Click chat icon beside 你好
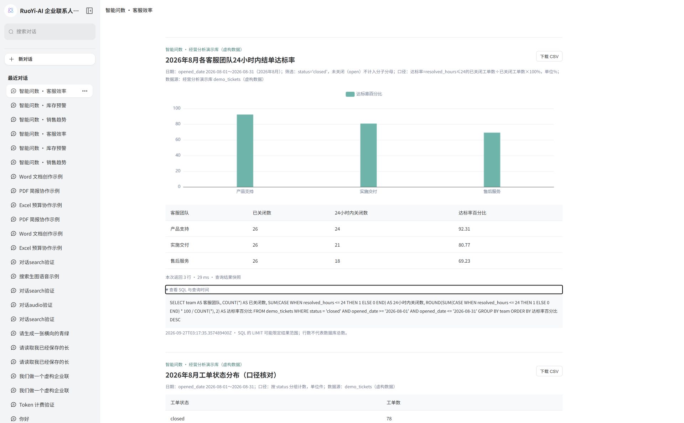The height and width of the screenshot is (423, 684). pyautogui.click(x=14, y=419)
